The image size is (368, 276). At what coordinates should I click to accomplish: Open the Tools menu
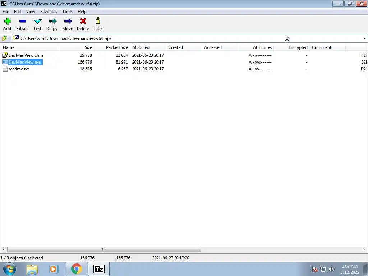click(x=67, y=11)
